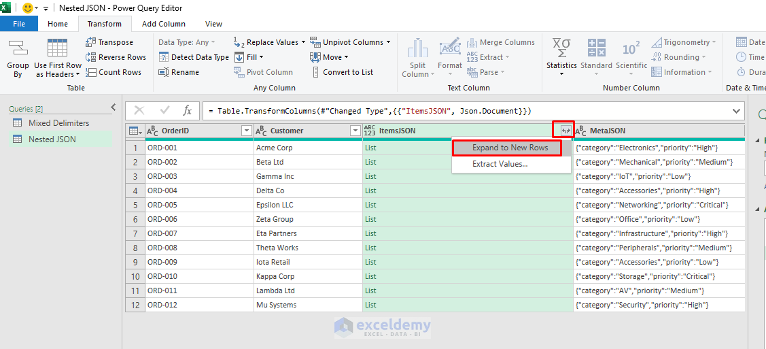Click the Acme Corp cell
The width and height of the screenshot is (766, 349).
308,148
